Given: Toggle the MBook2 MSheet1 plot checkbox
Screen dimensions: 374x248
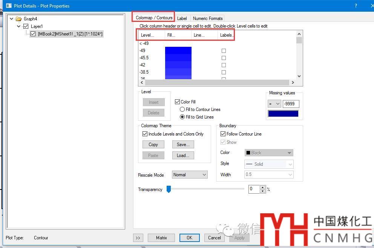Looking at the screenshot, I should 33,34.
